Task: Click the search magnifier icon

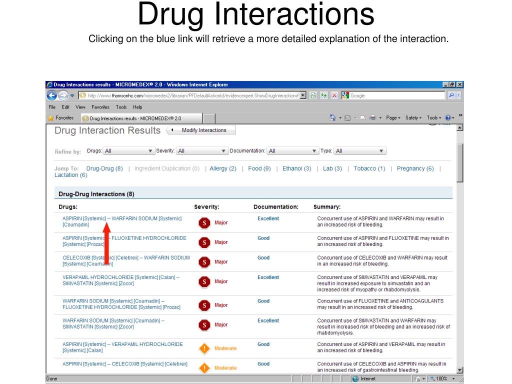Action: point(451,95)
